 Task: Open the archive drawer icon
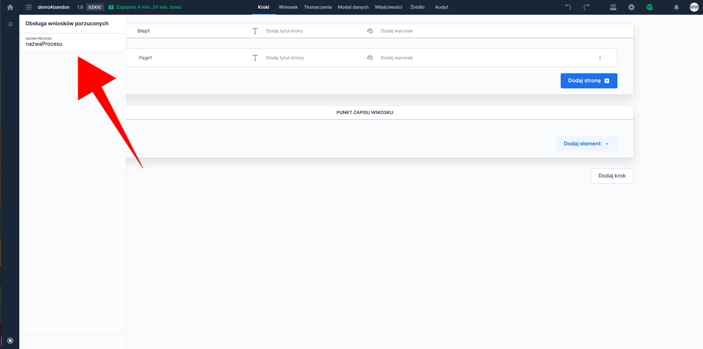(x=613, y=7)
